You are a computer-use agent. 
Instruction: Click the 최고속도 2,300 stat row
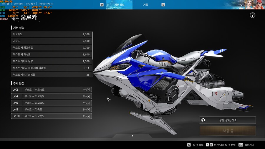pyautogui.click(x=51, y=34)
